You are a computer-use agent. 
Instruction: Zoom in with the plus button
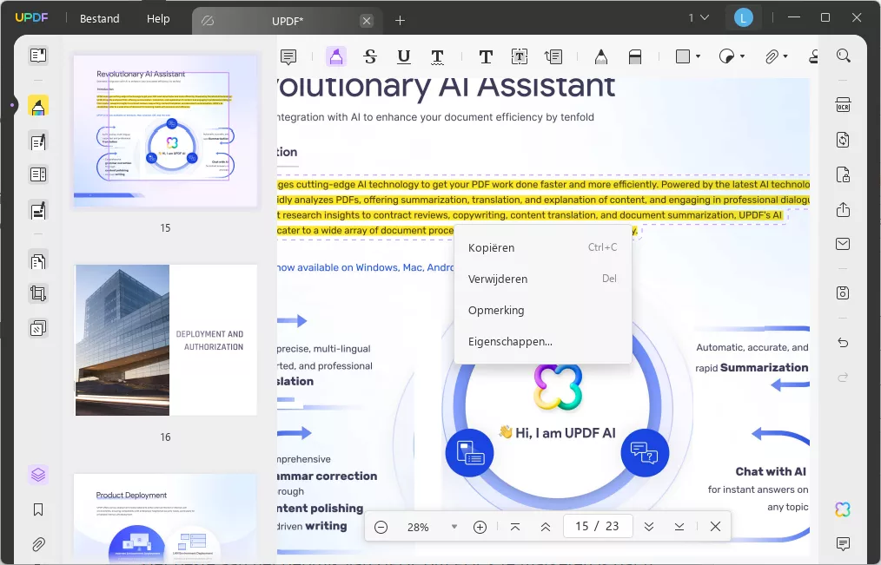pyautogui.click(x=480, y=527)
